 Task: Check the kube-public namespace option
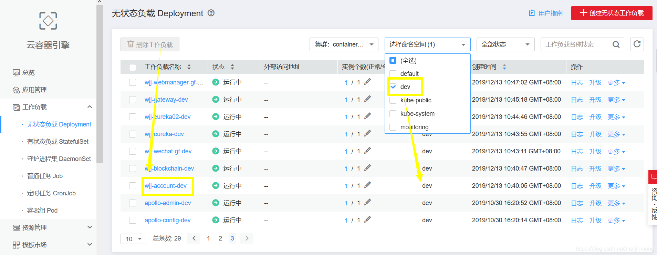(393, 100)
